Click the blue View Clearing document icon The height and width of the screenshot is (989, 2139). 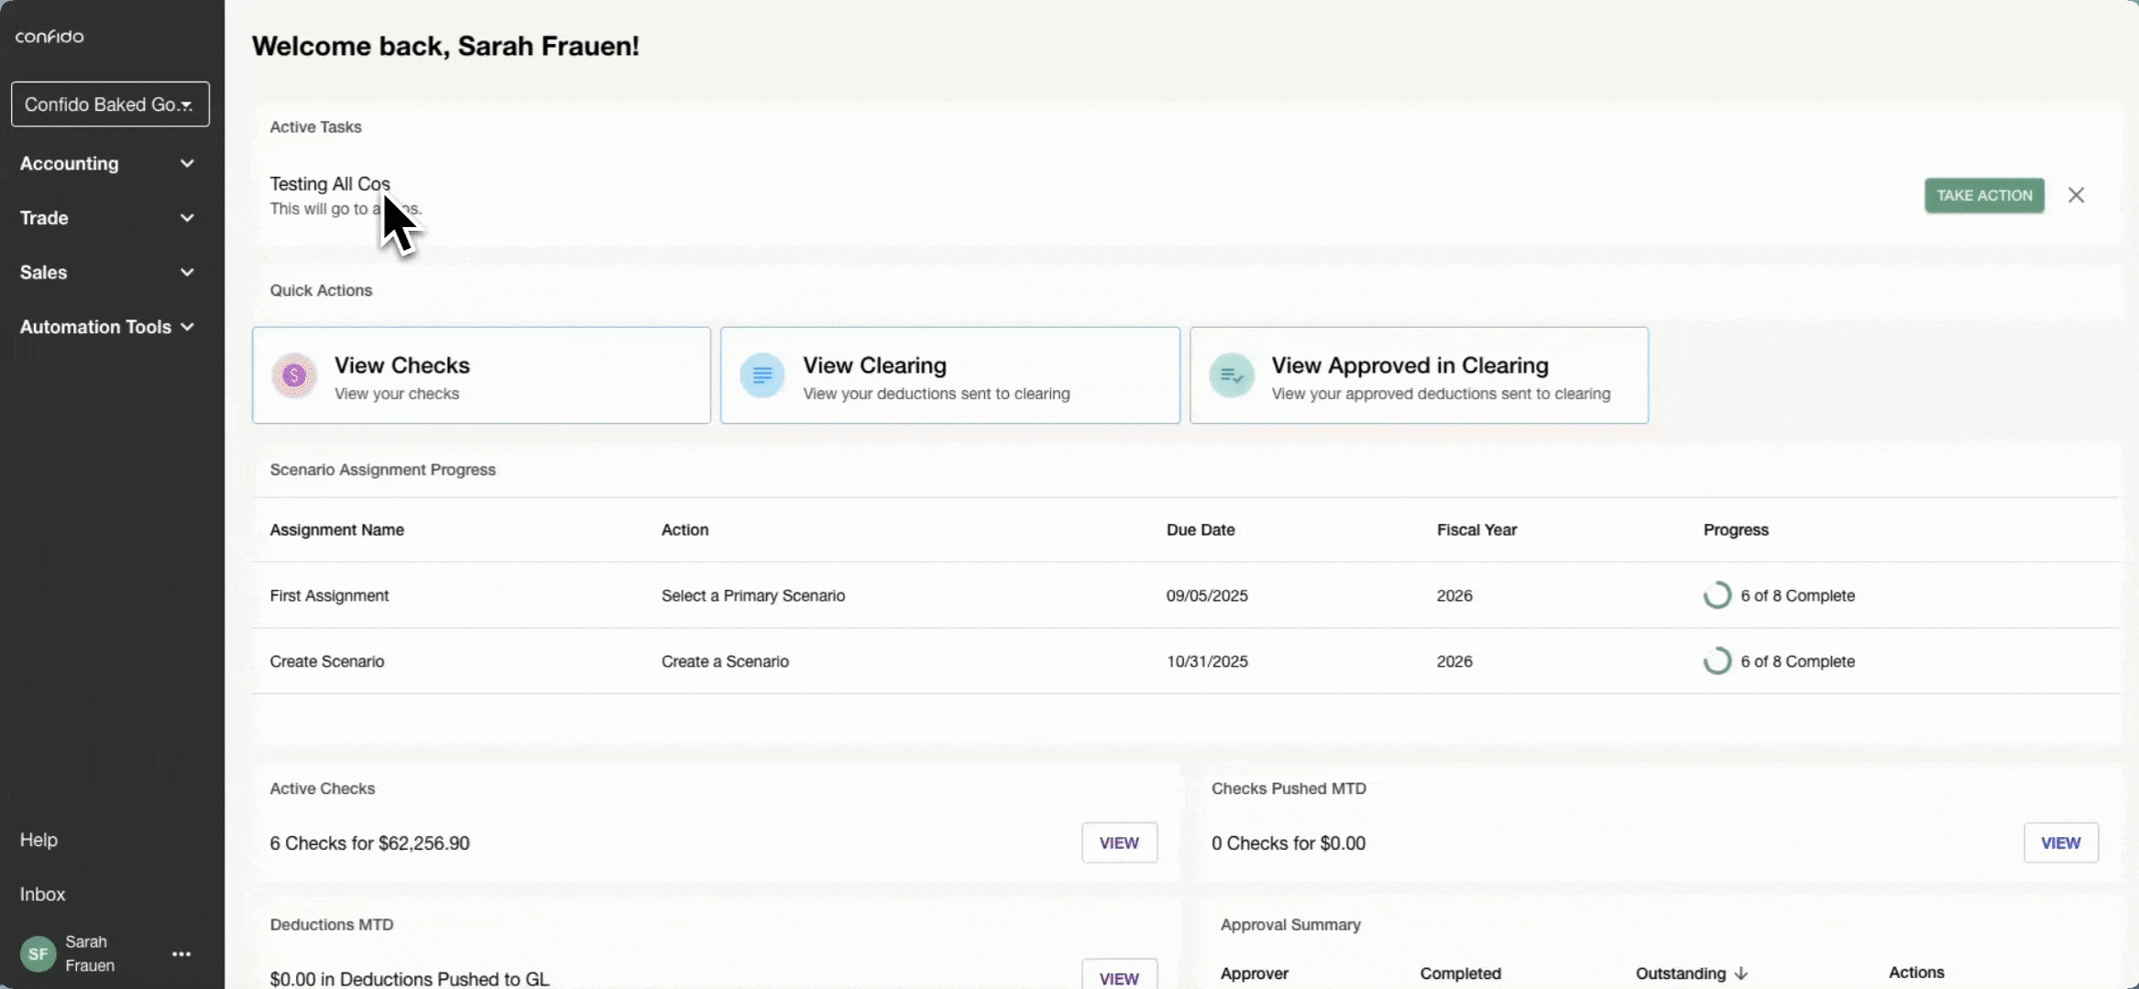tap(762, 375)
